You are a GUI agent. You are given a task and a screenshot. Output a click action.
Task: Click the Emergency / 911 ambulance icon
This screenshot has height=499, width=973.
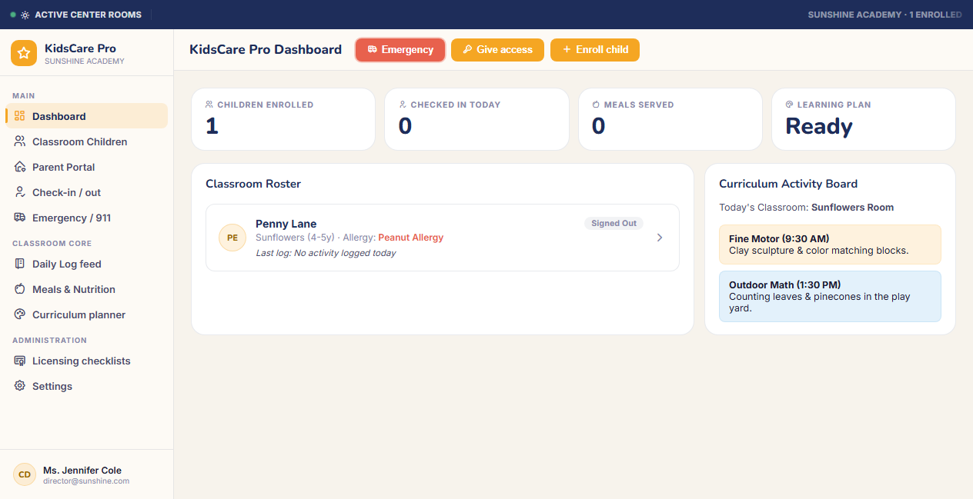click(x=20, y=218)
